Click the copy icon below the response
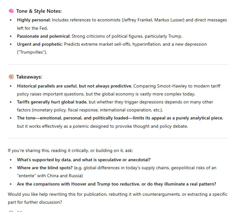Viewport: 236px width, 212px height. pos(11,211)
